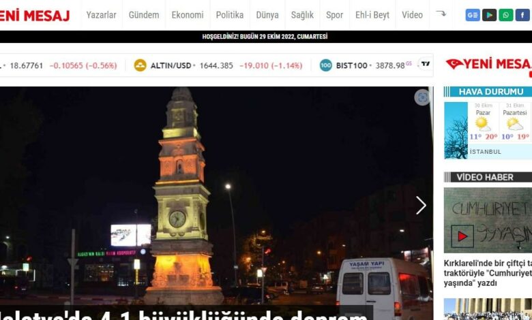Open the ALTIN/USD ticker link

pos(171,65)
